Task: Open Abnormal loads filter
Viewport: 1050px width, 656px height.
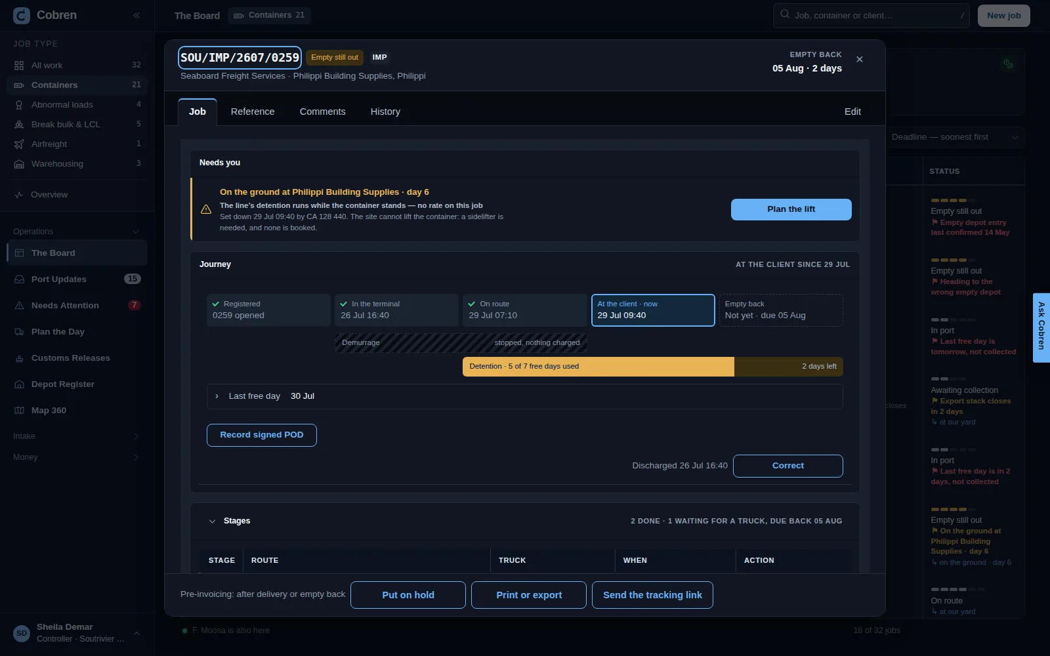Action: 77,104
